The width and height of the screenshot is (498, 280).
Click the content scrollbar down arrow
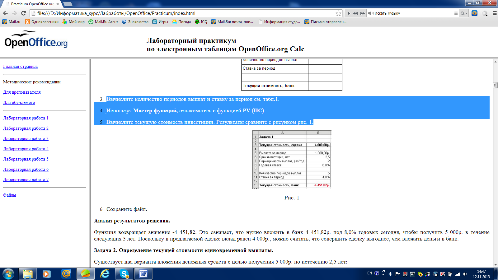tap(495, 265)
